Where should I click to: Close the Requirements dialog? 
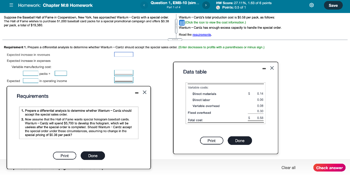(x=145, y=92)
